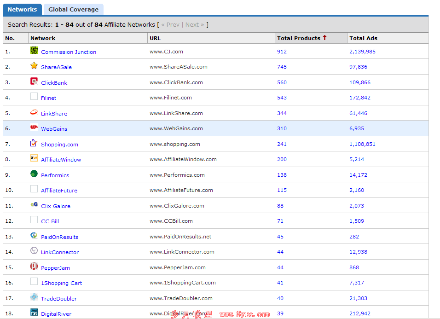Sort table by Total Ads column

click(x=363, y=38)
